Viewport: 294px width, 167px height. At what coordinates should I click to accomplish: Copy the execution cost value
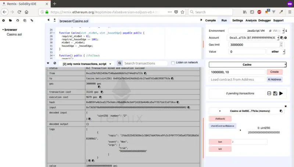pyautogui.click(x=100, y=97)
